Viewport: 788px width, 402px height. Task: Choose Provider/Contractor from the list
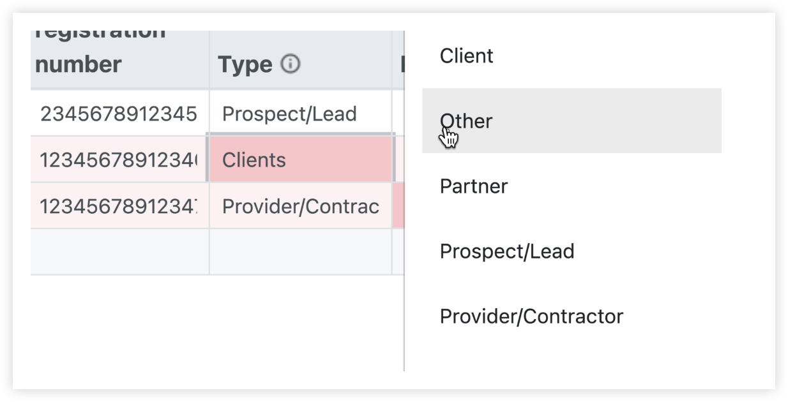pos(572,316)
